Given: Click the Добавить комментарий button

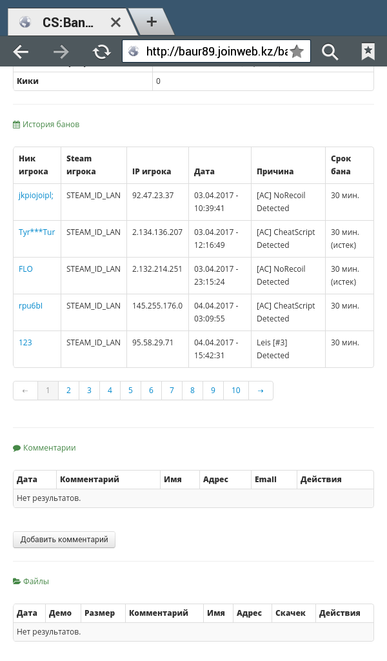Looking at the screenshot, I should pyautogui.click(x=64, y=540).
